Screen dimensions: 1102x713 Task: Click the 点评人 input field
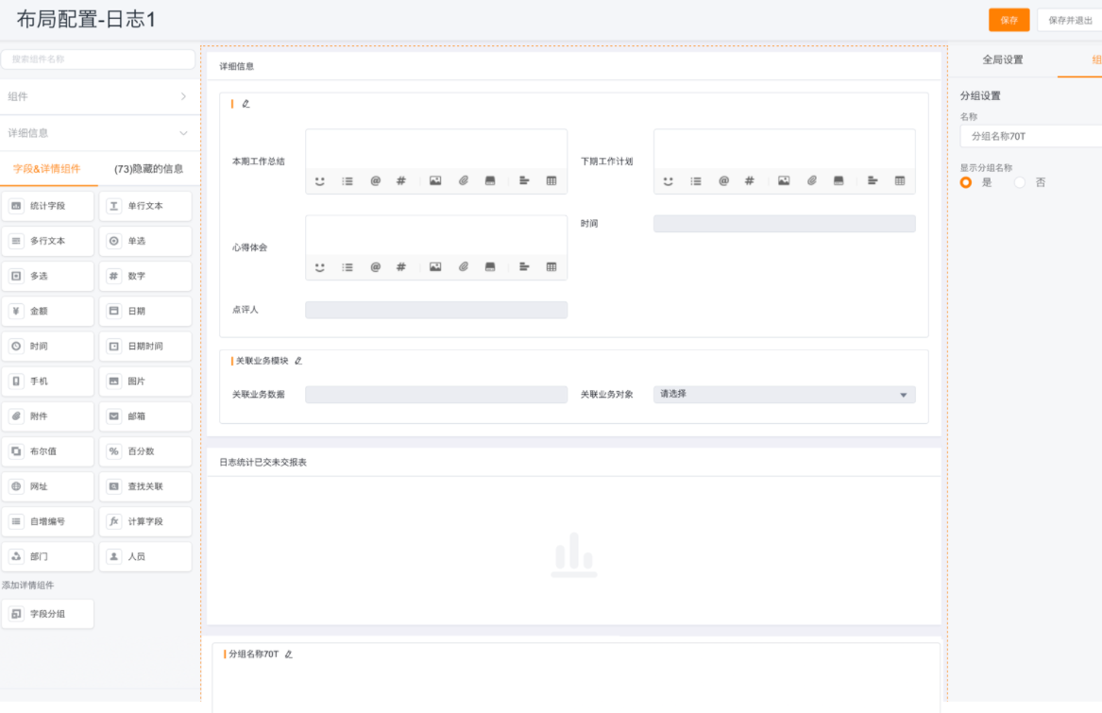(436, 310)
